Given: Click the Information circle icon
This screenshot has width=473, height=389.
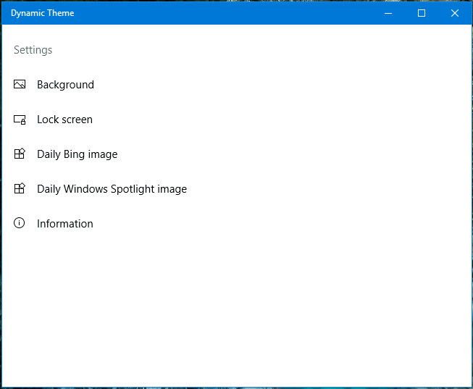Looking at the screenshot, I should click(x=20, y=223).
